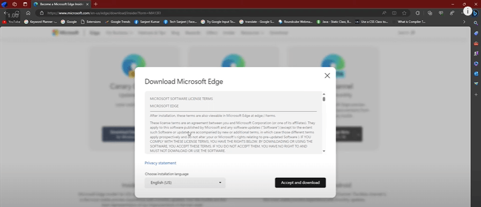
Task: Open the Try Google Input Tools bookmark
Action: click(218, 22)
